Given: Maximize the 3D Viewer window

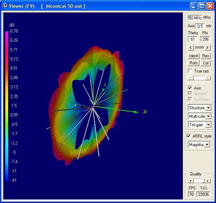Looking at the screenshot, I should point(202,6).
